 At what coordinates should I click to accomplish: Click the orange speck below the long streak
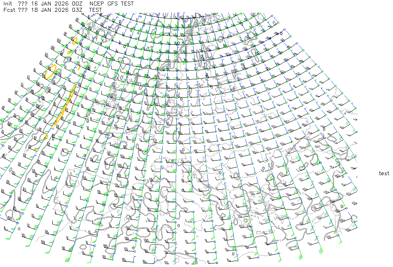(x=46, y=137)
